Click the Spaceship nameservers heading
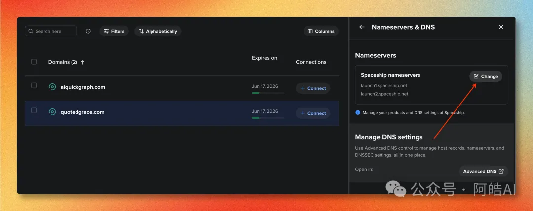 point(390,75)
